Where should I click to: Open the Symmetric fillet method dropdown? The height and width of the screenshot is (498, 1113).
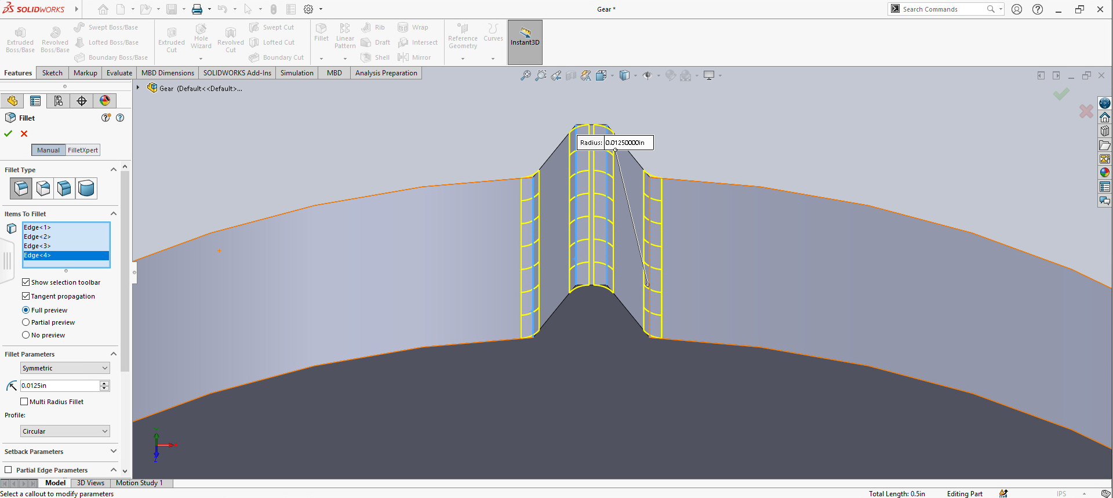click(65, 368)
